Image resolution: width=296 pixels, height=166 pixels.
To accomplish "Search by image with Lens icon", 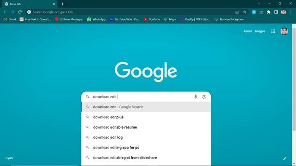I will [x=204, y=97].
